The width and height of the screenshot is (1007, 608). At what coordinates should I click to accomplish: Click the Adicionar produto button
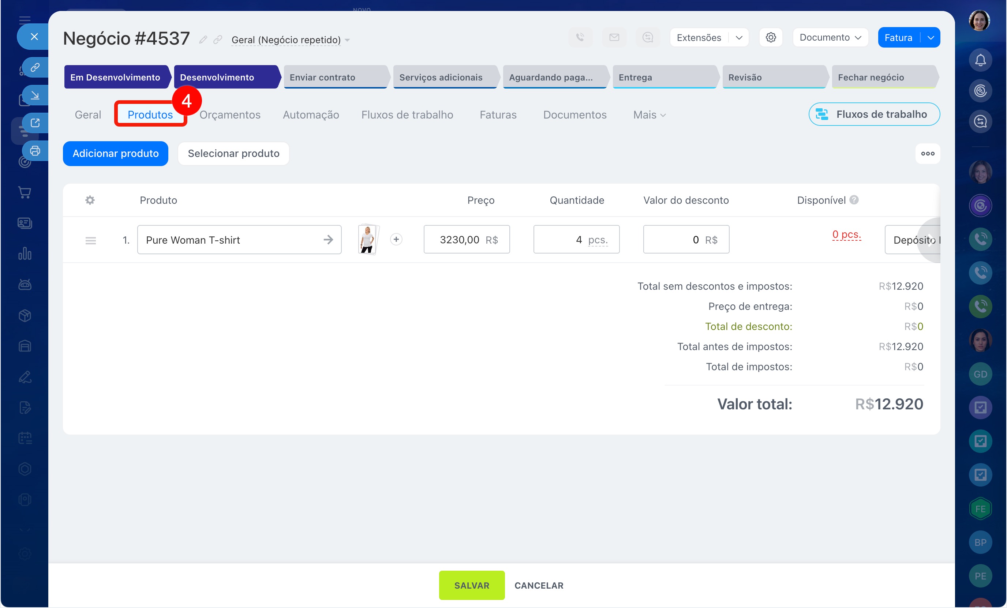click(x=116, y=154)
